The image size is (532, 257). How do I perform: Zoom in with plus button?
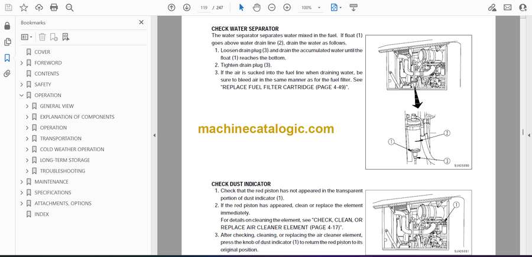(287, 8)
